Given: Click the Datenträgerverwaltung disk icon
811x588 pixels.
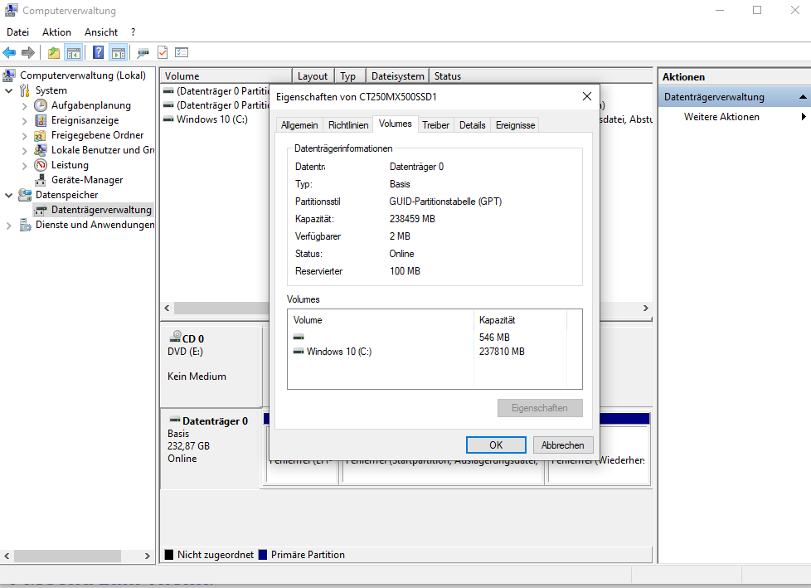Looking at the screenshot, I should click(41, 210).
